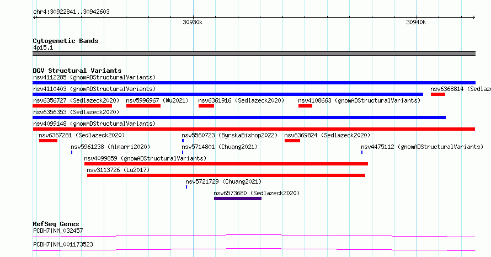Open nsv3113726 (Lu2017) variant label

[x=118, y=170]
